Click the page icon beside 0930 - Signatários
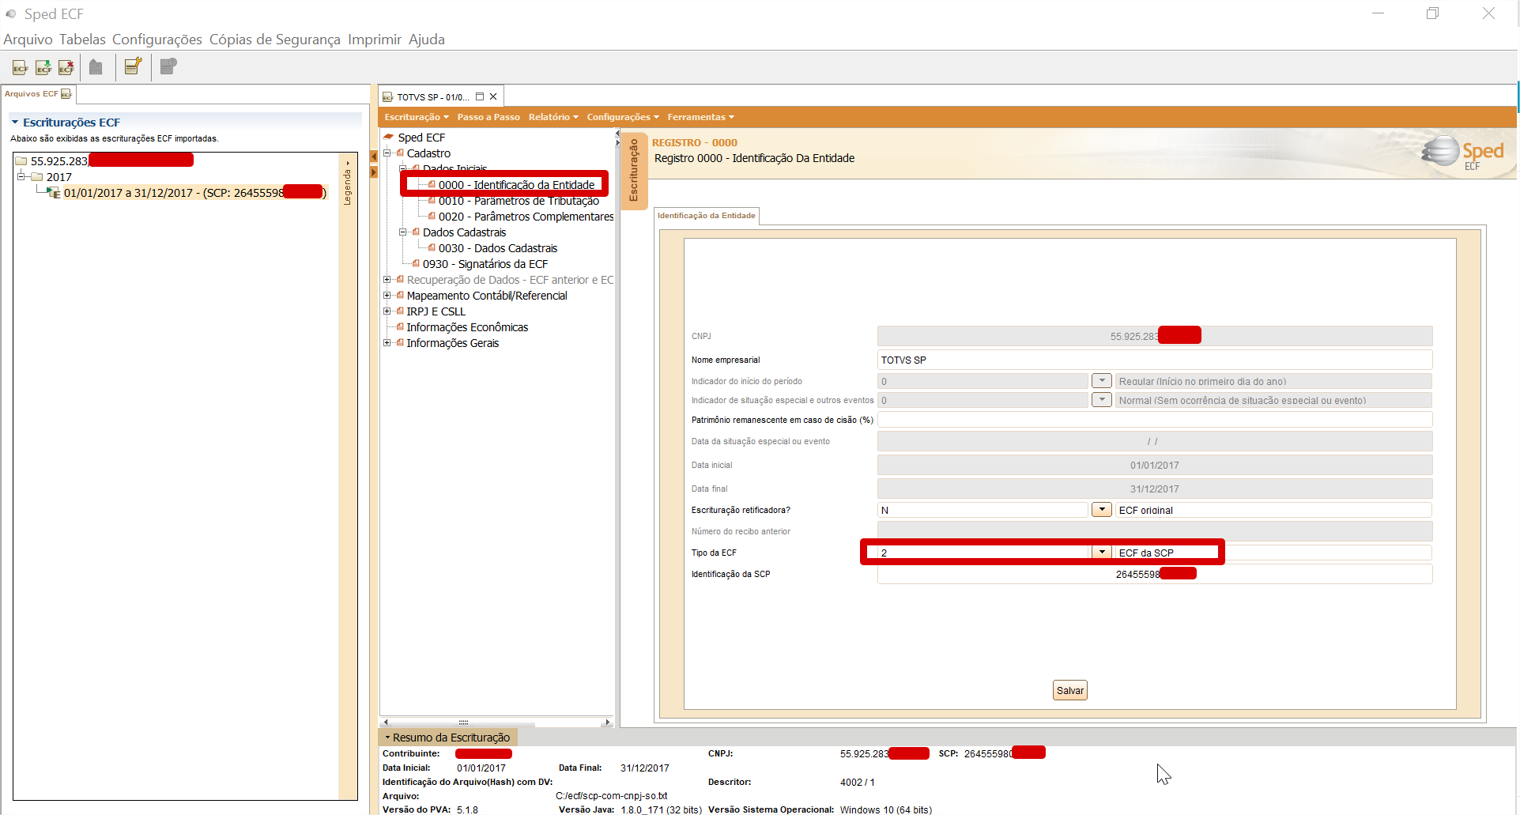The height and width of the screenshot is (815, 1520). [416, 264]
